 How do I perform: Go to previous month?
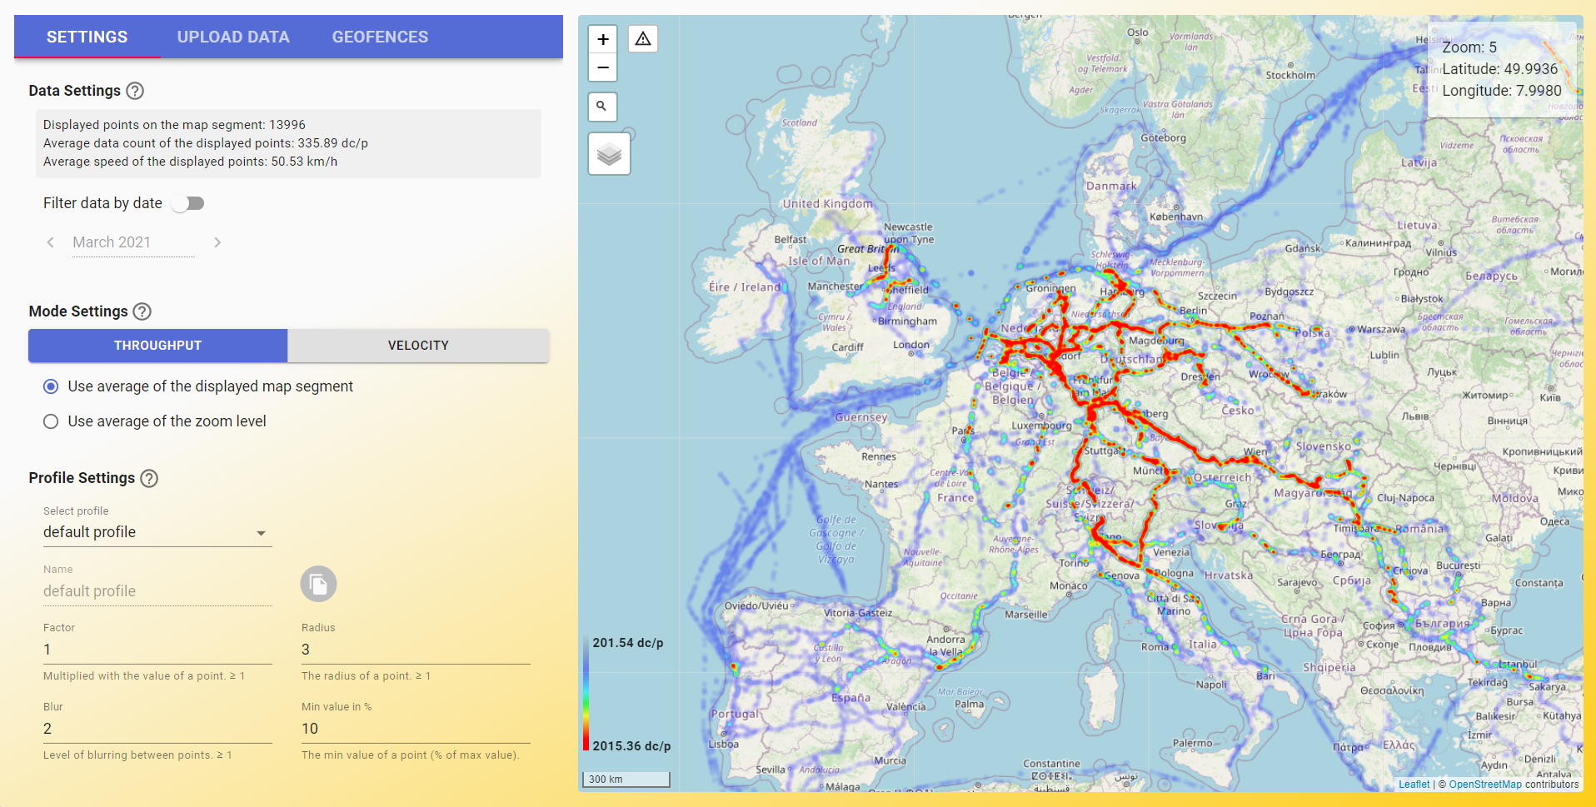(51, 242)
